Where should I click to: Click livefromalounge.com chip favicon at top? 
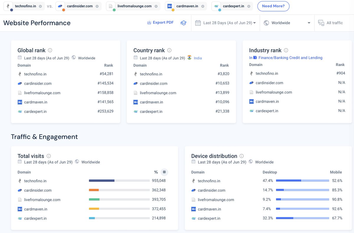pos(111,6)
